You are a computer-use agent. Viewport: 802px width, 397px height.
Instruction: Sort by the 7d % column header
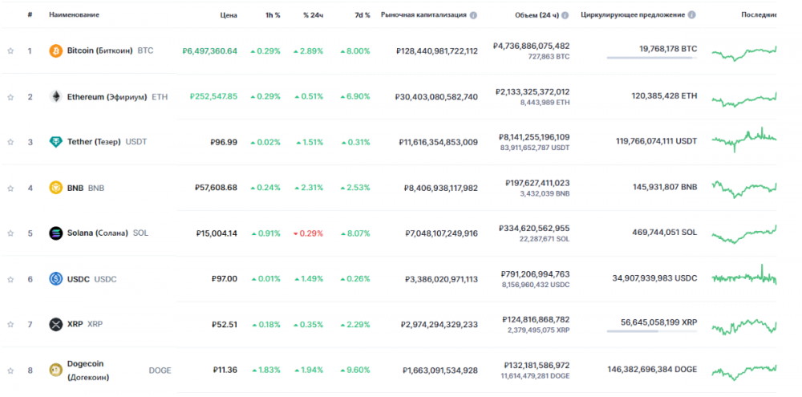[361, 15]
